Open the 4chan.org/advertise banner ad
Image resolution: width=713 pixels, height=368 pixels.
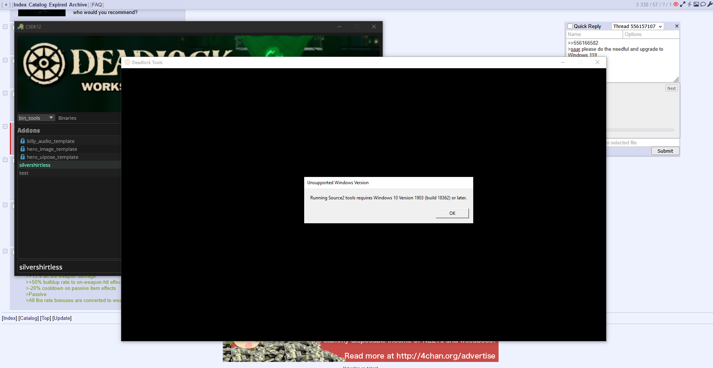click(360, 351)
